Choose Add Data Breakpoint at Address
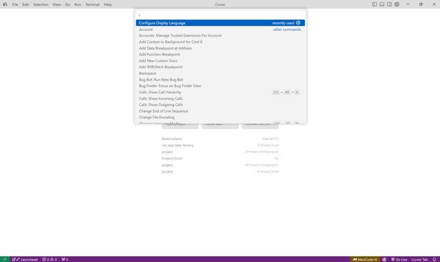 point(220,48)
